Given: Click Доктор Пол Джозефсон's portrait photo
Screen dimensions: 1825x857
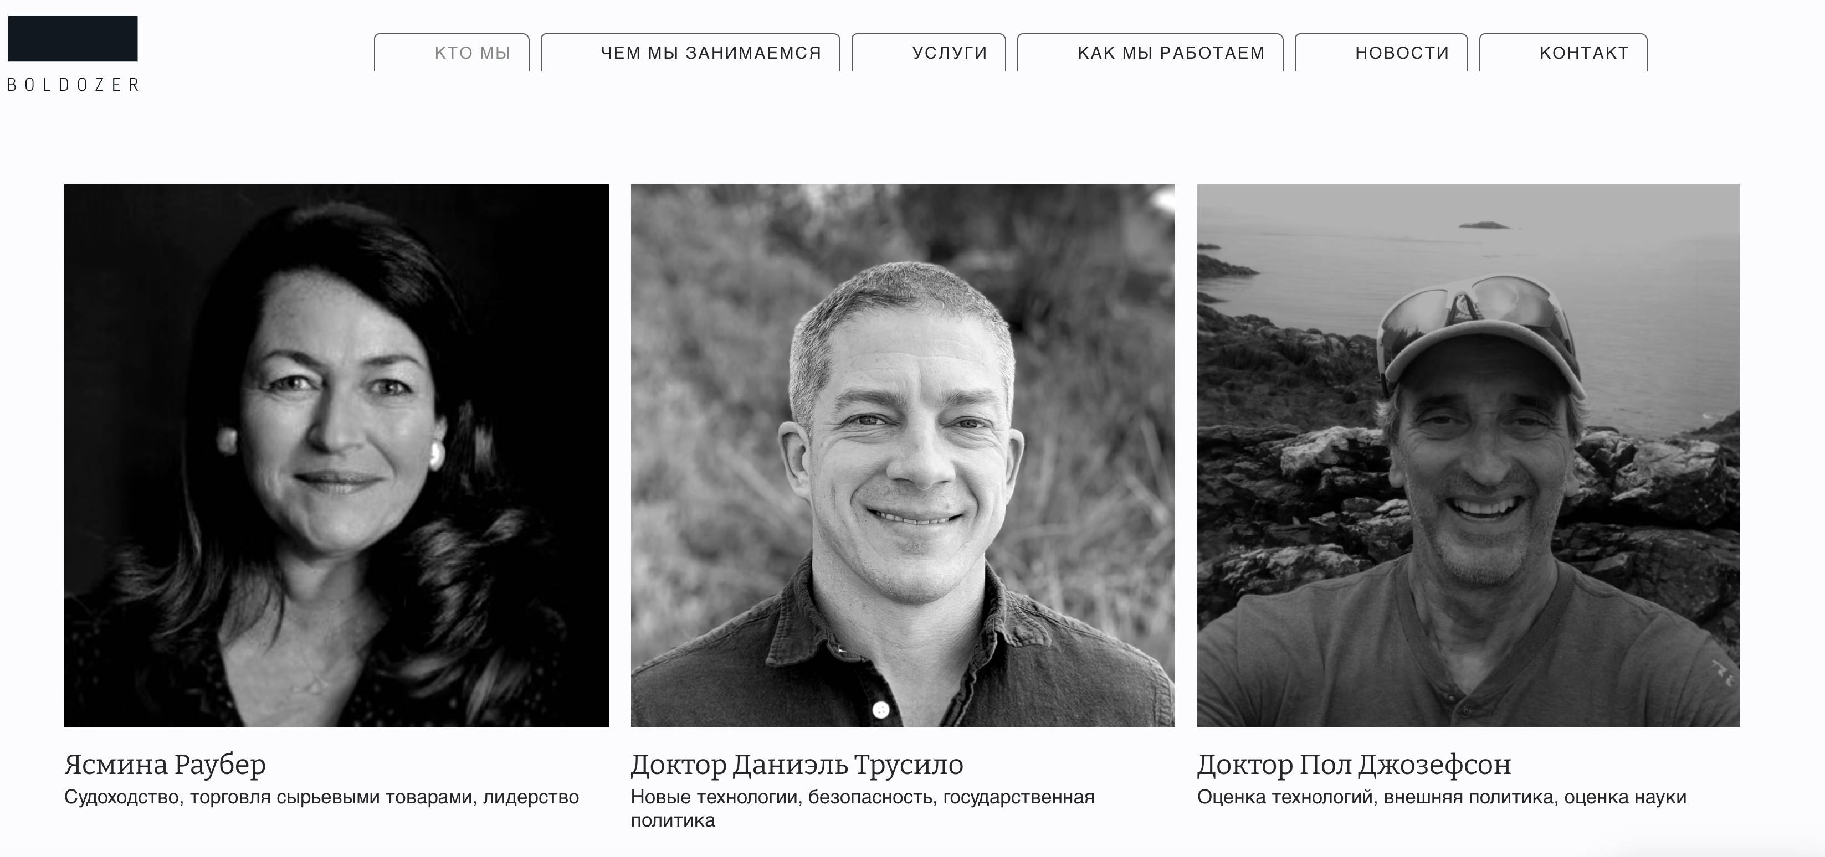Looking at the screenshot, I should pyautogui.click(x=1468, y=455).
